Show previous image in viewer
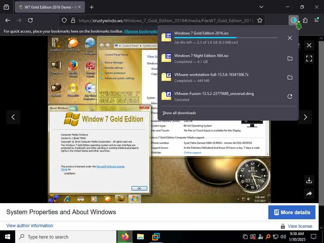This screenshot has height=243, width=324. (13, 117)
